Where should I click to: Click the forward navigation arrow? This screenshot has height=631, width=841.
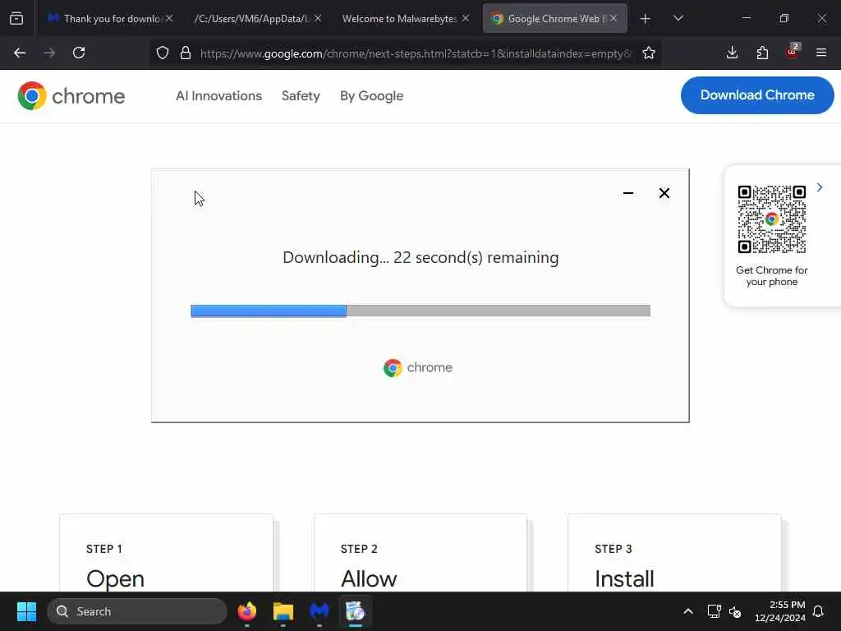point(49,53)
